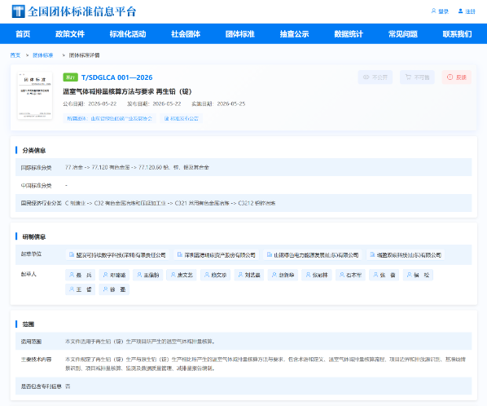487x406 pixels.
Task: Click the document icon of 山钢绿色电力能源发展 company
Action: [x=270, y=255]
